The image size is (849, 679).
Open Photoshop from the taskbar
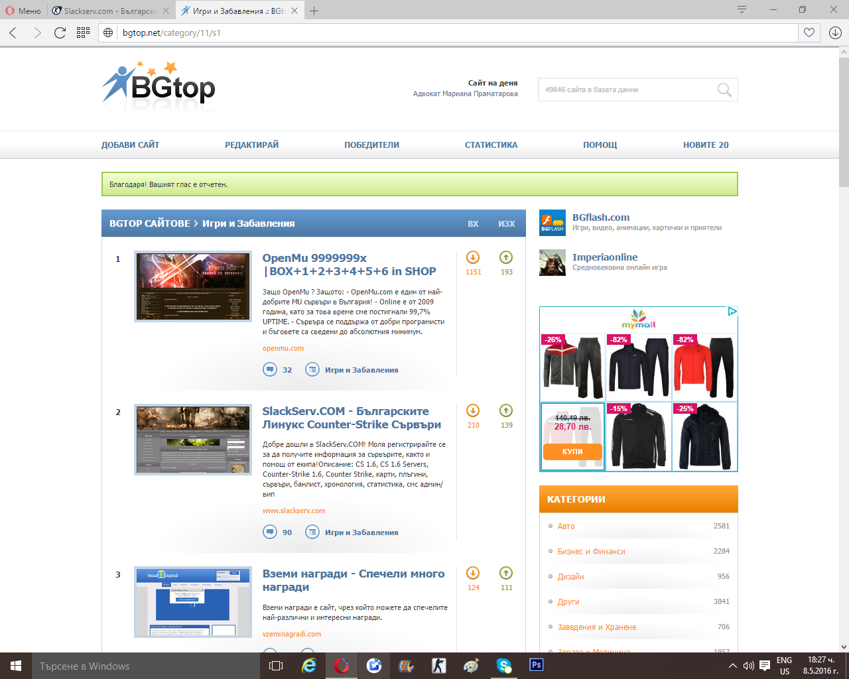[537, 665]
